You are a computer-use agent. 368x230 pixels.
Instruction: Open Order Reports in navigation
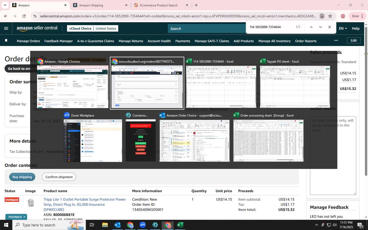(x=306, y=41)
